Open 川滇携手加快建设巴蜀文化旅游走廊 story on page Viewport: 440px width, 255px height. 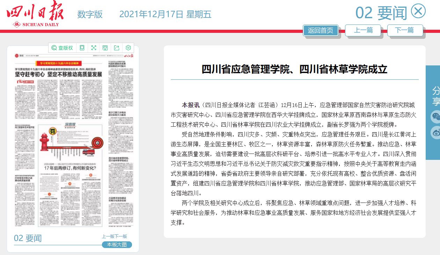click(x=117, y=200)
